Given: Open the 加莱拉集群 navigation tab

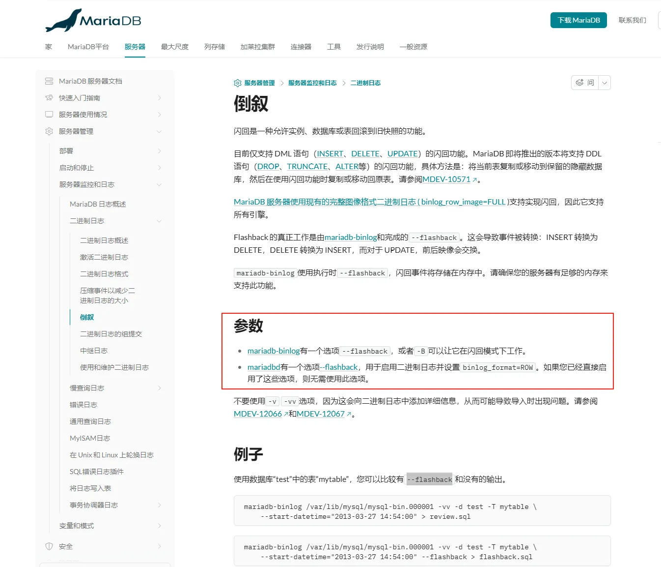Looking at the screenshot, I should [x=258, y=47].
